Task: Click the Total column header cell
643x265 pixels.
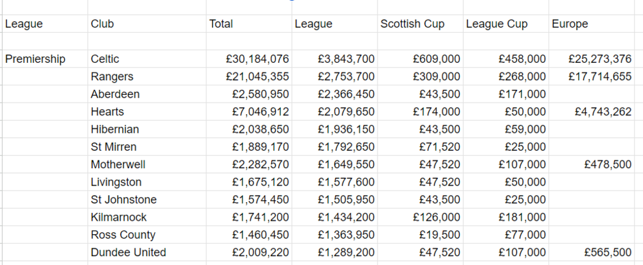Action: coord(221,24)
